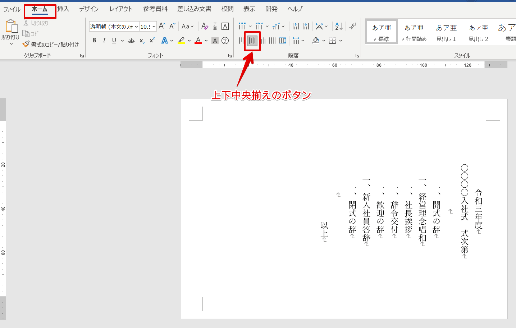Click the justify paragraph alignment icon
This screenshot has height=328, width=516.
click(x=273, y=41)
